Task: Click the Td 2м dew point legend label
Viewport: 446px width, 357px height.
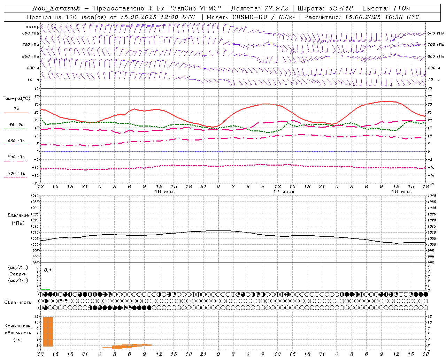Action: 16,124
